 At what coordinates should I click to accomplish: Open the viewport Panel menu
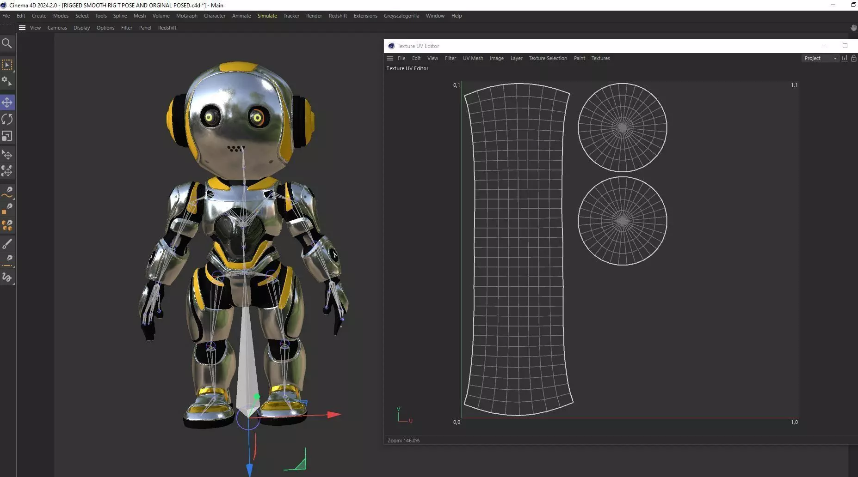(145, 28)
